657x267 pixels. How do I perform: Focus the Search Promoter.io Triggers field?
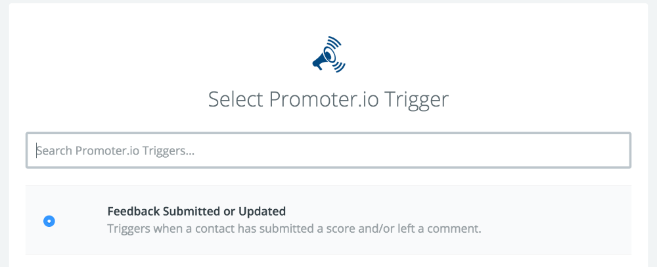(328, 151)
